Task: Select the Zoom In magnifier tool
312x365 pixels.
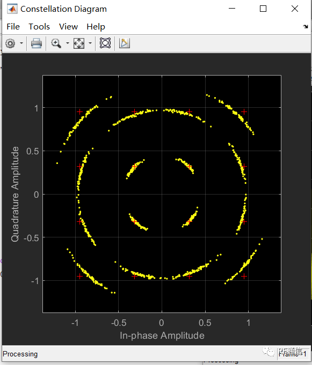Action: click(x=56, y=43)
